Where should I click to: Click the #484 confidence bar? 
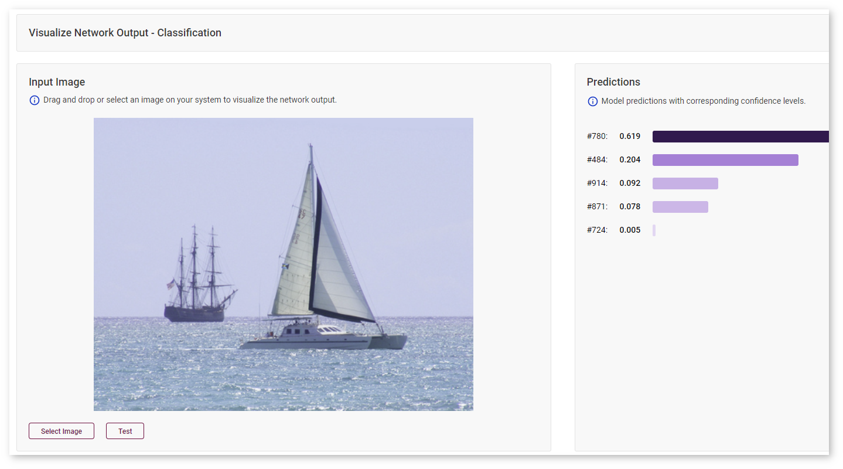725,160
